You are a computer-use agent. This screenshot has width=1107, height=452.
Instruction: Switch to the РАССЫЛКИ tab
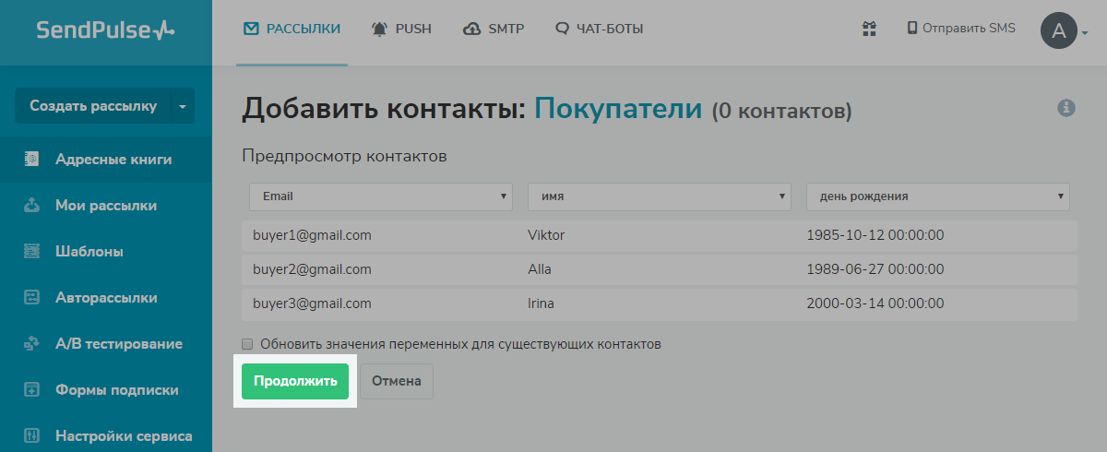pyautogui.click(x=292, y=29)
